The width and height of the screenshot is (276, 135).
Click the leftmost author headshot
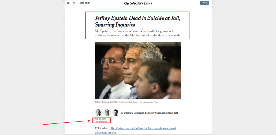click(98, 112)
